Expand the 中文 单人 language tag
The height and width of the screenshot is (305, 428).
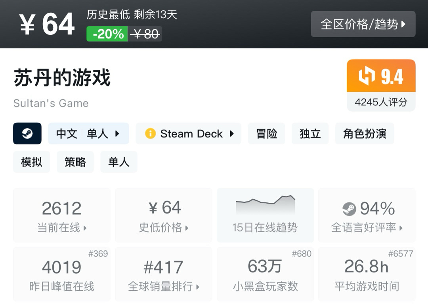click(x=88, y=133)
